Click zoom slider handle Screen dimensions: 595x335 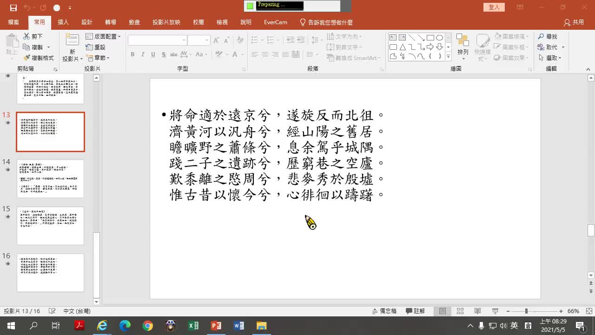click(526, 311)
